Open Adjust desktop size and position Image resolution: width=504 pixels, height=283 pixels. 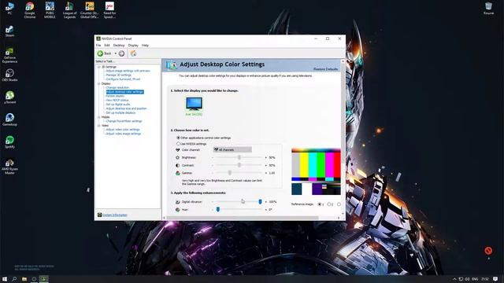click(126, 108)
